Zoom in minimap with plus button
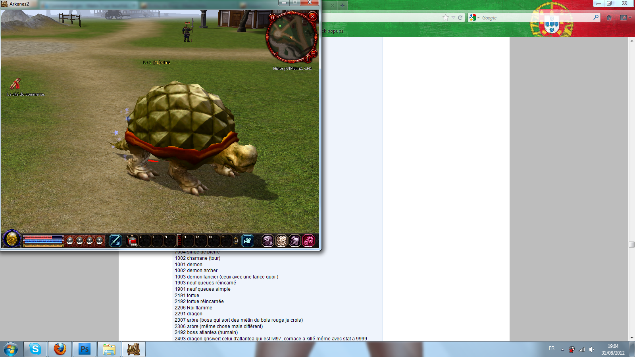 click(308, 59)
